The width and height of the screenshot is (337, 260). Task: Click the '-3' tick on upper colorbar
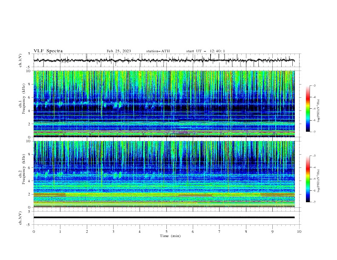click(314, 85)
